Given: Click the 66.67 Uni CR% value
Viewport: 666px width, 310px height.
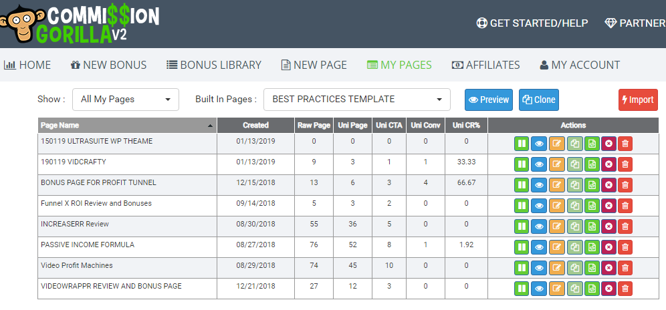Looking at the screenshot, I should point(466,182).
